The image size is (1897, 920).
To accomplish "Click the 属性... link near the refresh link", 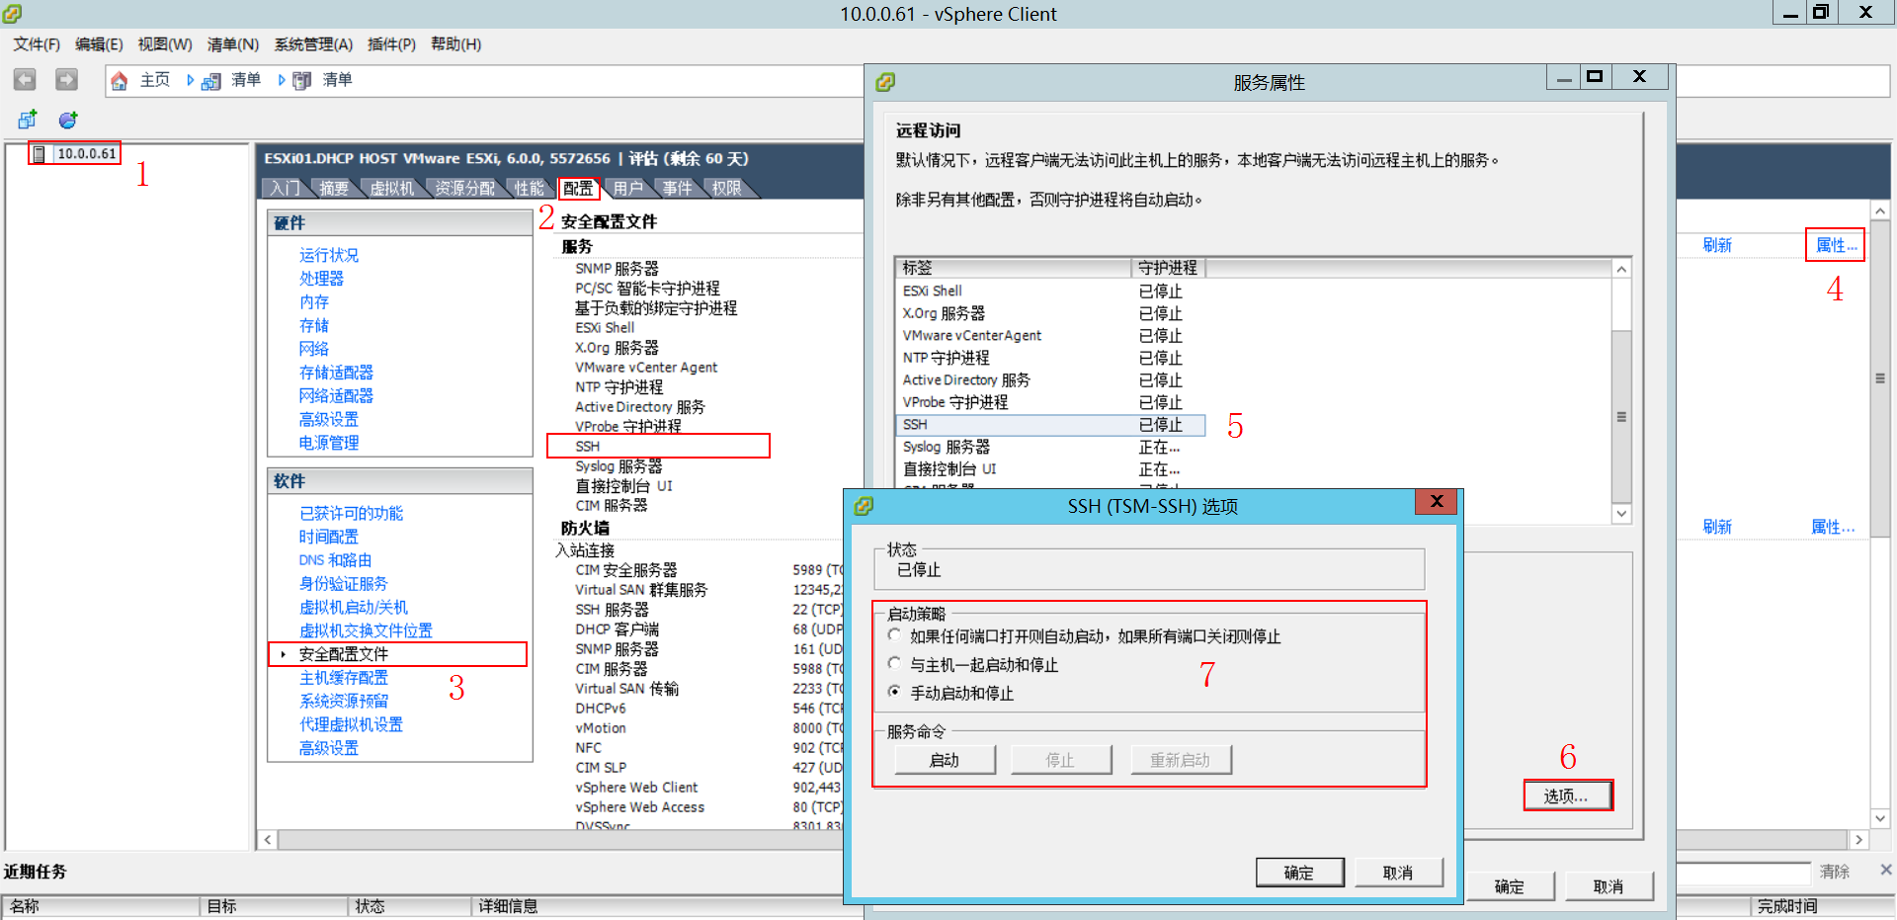I will click(x=1834, y=245).
